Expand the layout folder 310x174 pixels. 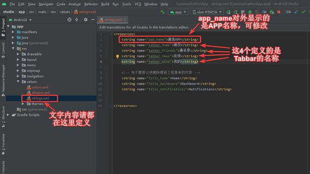click(18, 59)
